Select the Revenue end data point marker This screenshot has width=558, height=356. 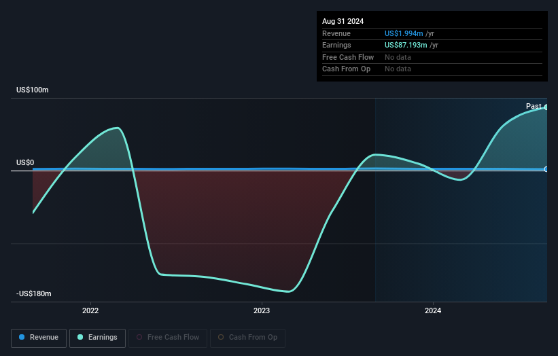(x=546, y=169)
